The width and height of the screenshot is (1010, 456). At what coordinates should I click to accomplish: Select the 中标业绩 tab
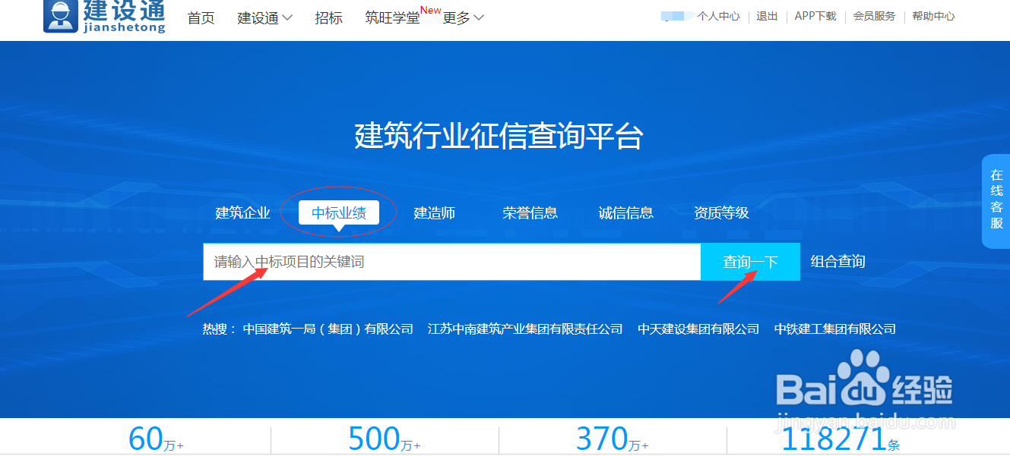(x=340, y=213)
